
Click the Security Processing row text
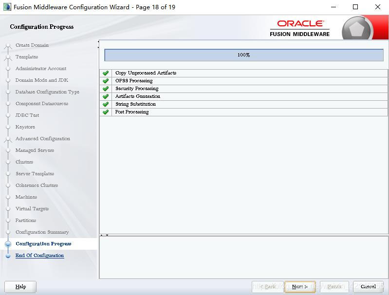[x=137, y=88]
